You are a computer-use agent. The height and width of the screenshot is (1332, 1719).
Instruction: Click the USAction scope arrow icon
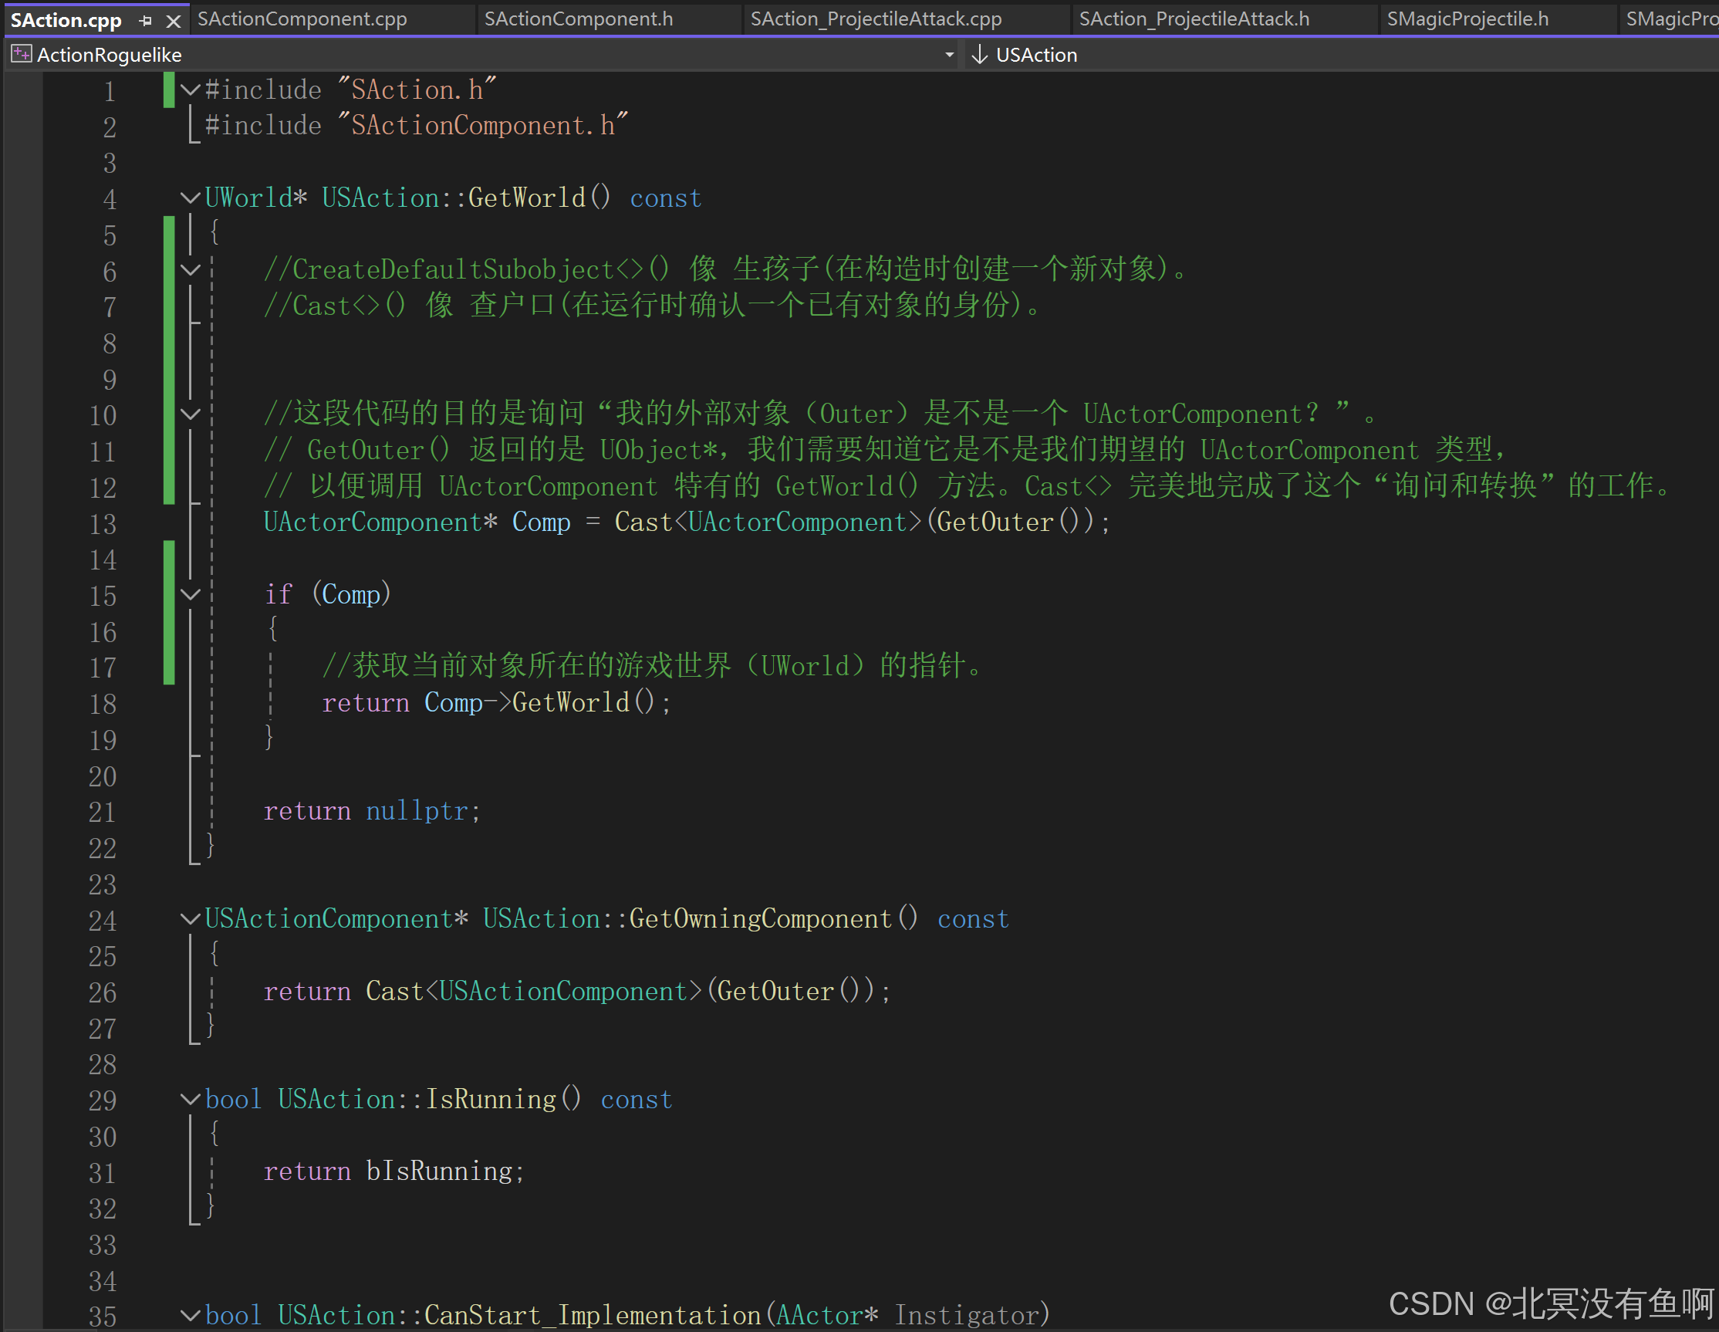coord(979,54)
